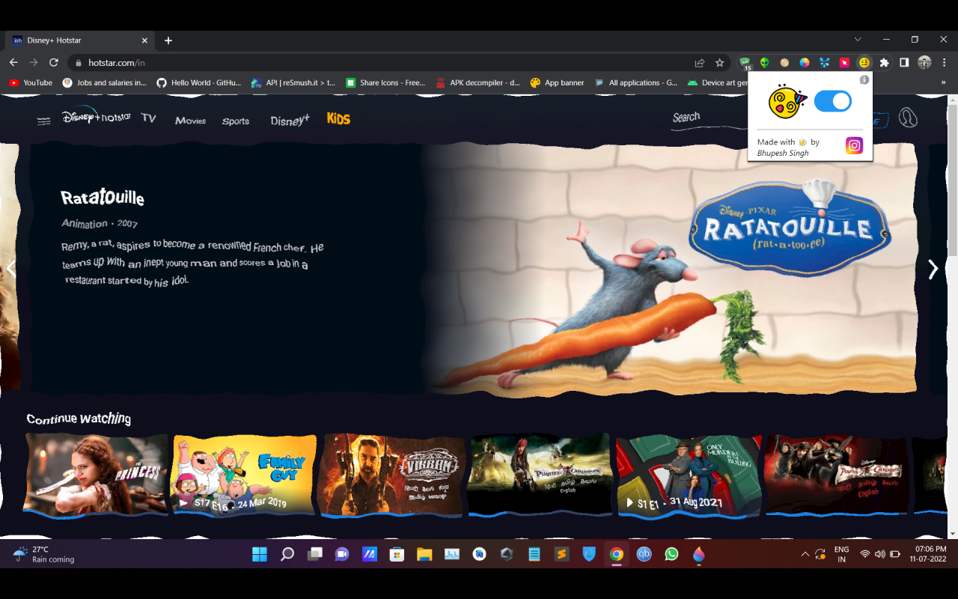Go back to the previous page

13,63
